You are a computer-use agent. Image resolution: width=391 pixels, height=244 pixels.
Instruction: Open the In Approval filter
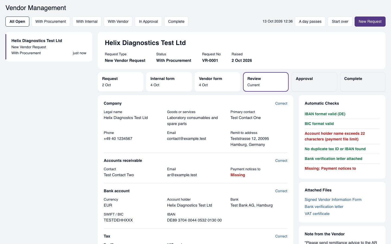[148, 21]
